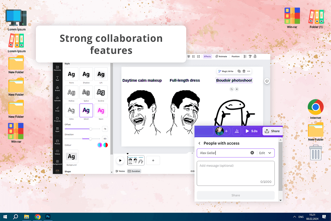331x221 pixels.
Task: Open the Animate option in toolbar
Action: click(221, 57)
